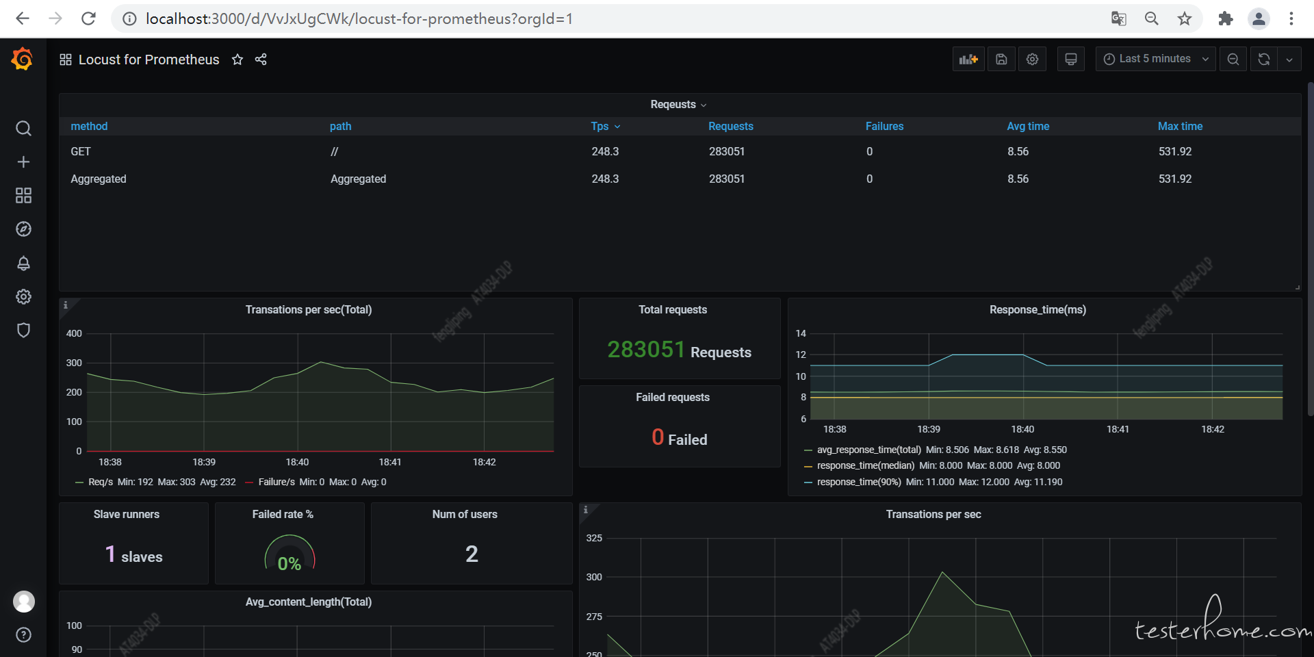
Task: Show info icon of Transations per sec panel
Action: (586, 510)
